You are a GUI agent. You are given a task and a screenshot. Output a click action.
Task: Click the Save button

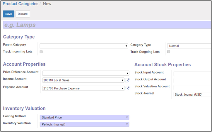pos(8,14)
